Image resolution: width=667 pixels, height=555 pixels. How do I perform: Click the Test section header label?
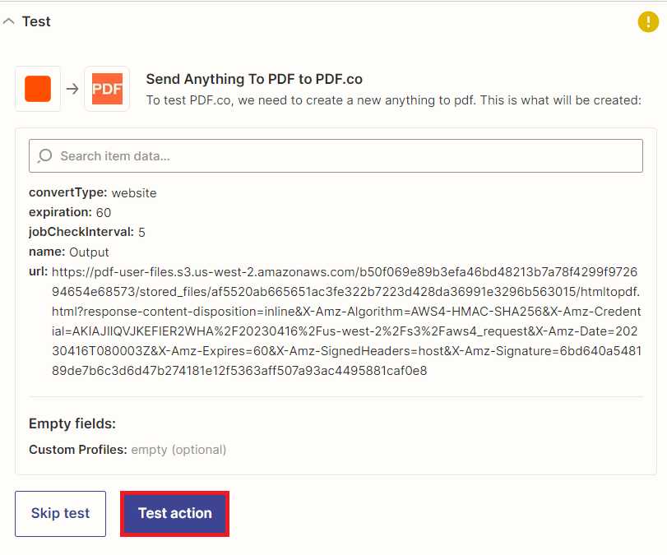(36, 22)
